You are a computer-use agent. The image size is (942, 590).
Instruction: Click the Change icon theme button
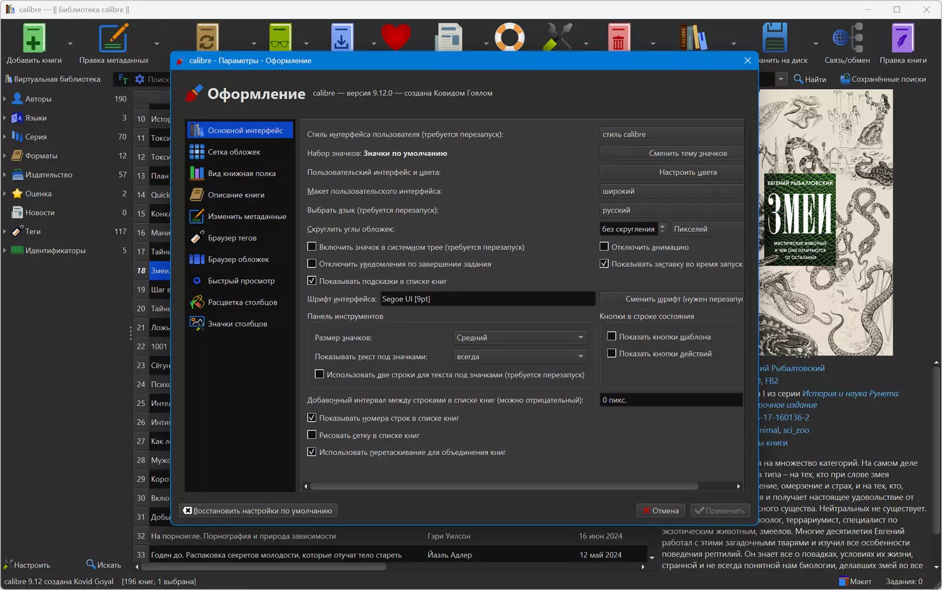671,153
